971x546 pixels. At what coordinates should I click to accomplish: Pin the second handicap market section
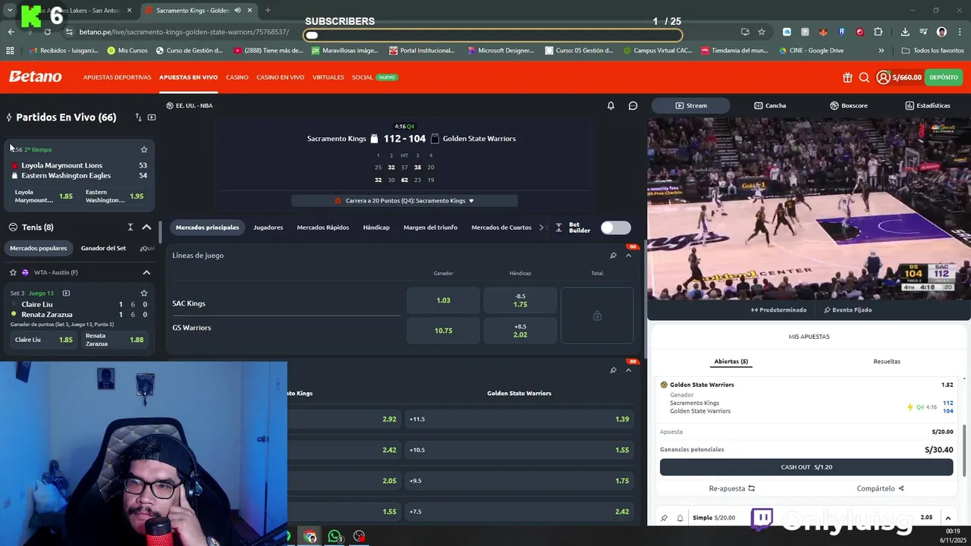point(613,370)
